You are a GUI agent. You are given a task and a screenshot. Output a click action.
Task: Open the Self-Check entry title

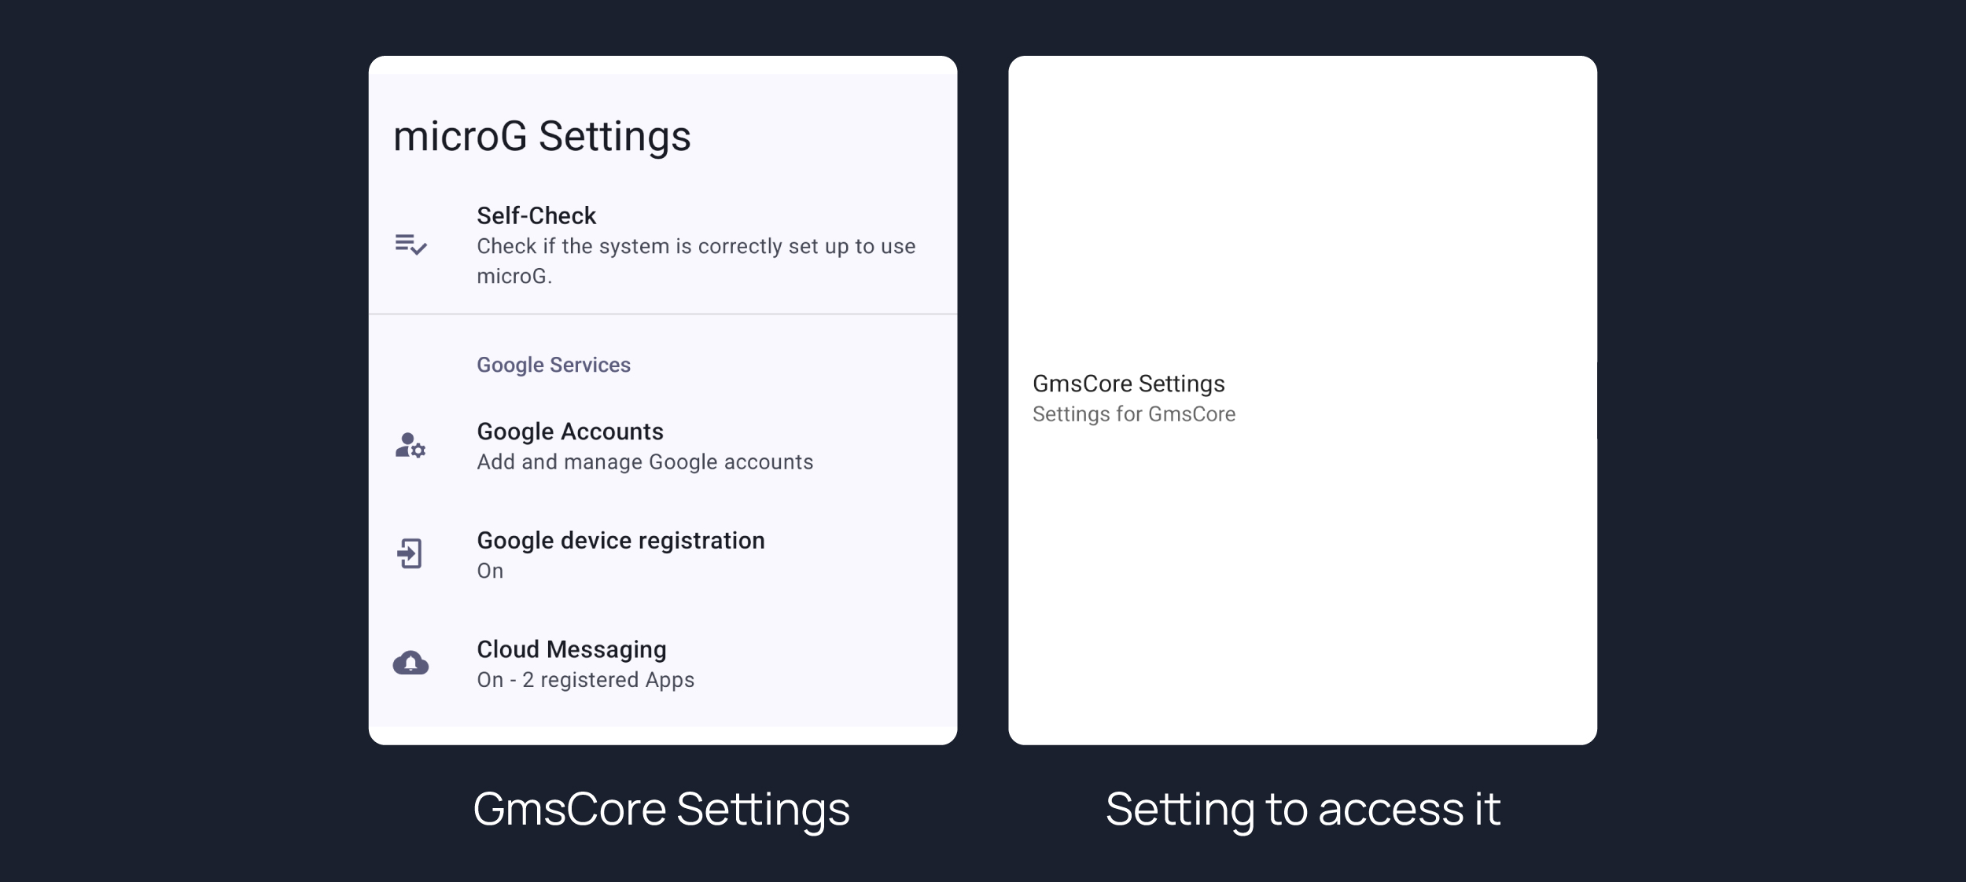tap(536, 215)
